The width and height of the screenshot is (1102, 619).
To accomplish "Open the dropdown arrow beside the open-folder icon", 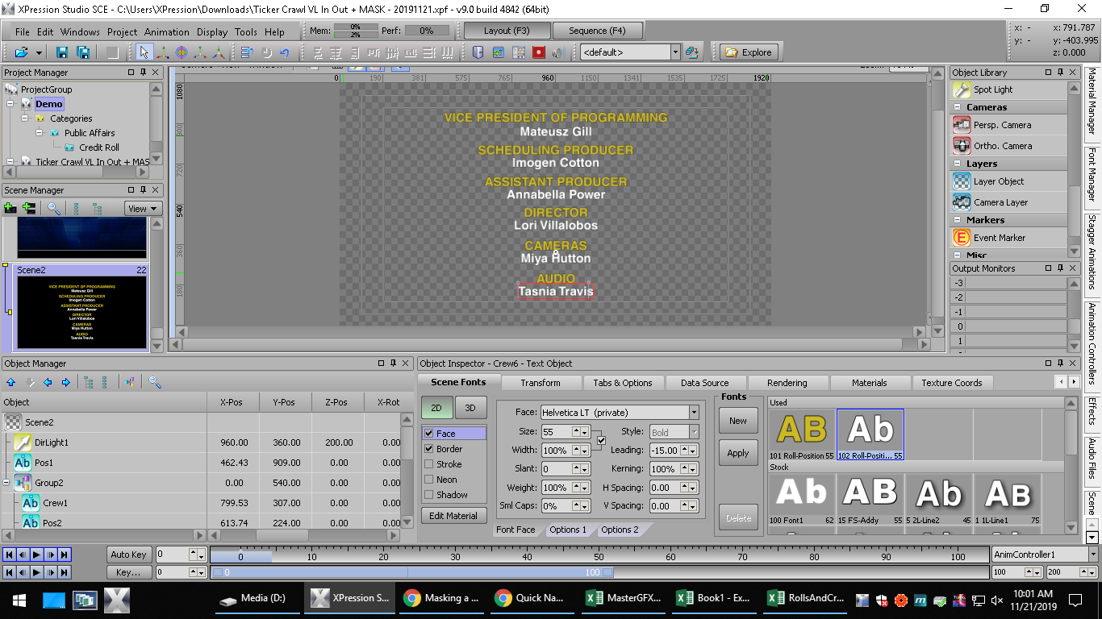I will (37, 52).
